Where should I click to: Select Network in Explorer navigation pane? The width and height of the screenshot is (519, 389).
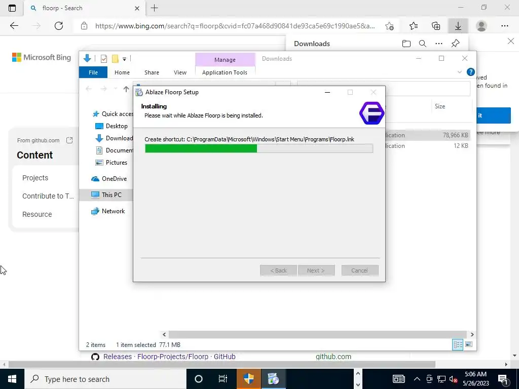coord(108,211)
